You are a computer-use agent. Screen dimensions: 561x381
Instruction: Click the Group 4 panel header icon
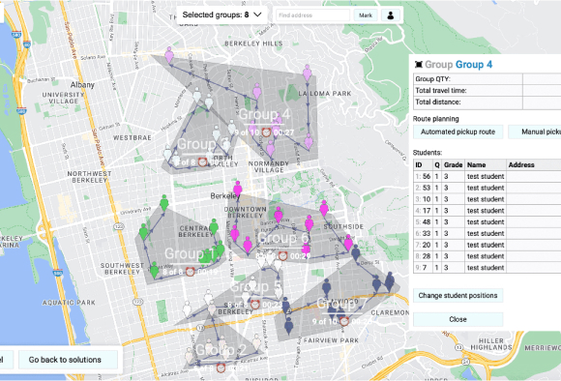[x=418, y=65]
